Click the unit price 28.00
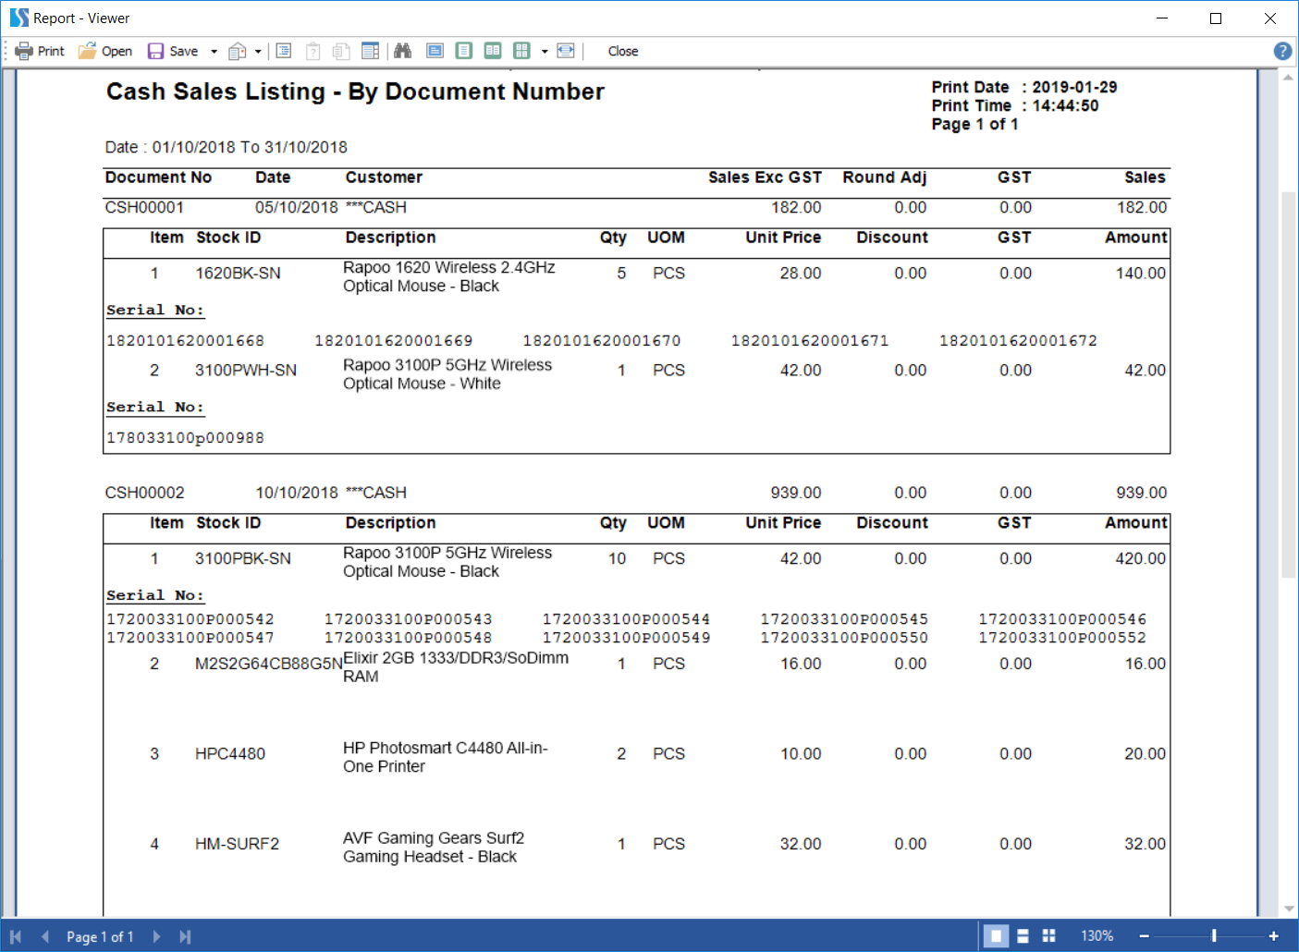The height and width of the screenshot is (952, 1299). 800,274
